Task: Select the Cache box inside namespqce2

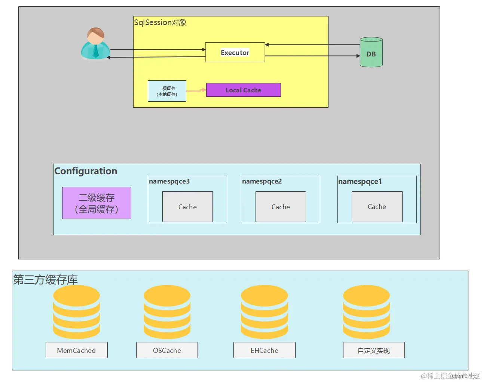Action: coord(281,207)
